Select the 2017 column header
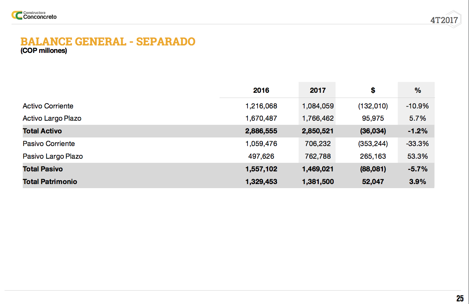 click(x=318, y=90)
